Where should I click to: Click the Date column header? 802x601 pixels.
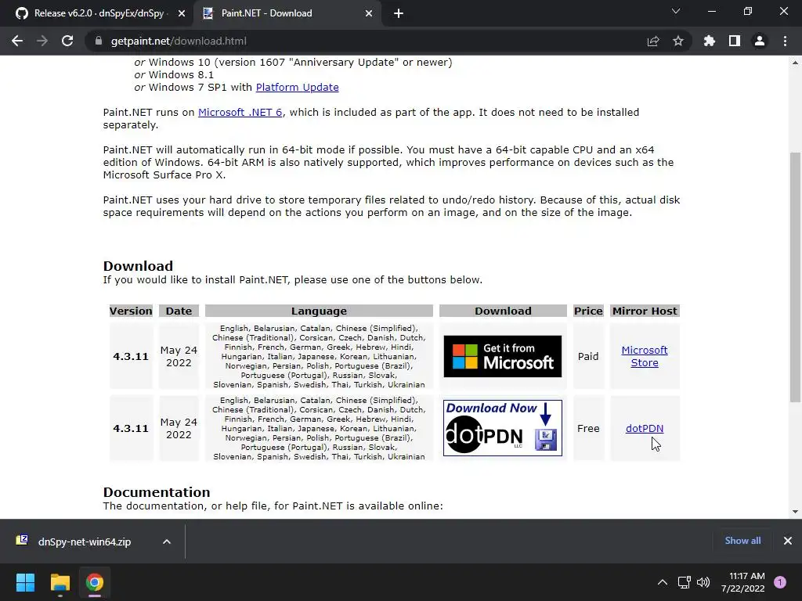pyautogui.click(x=179, y=311)
